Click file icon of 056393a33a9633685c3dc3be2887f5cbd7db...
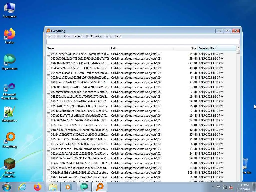 49,125
